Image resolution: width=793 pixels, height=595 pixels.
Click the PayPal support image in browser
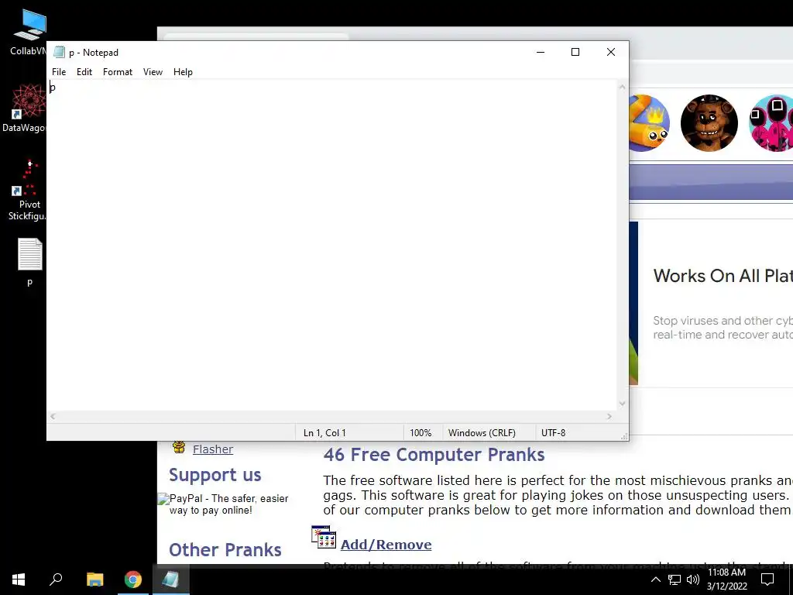tap(223, 504)
